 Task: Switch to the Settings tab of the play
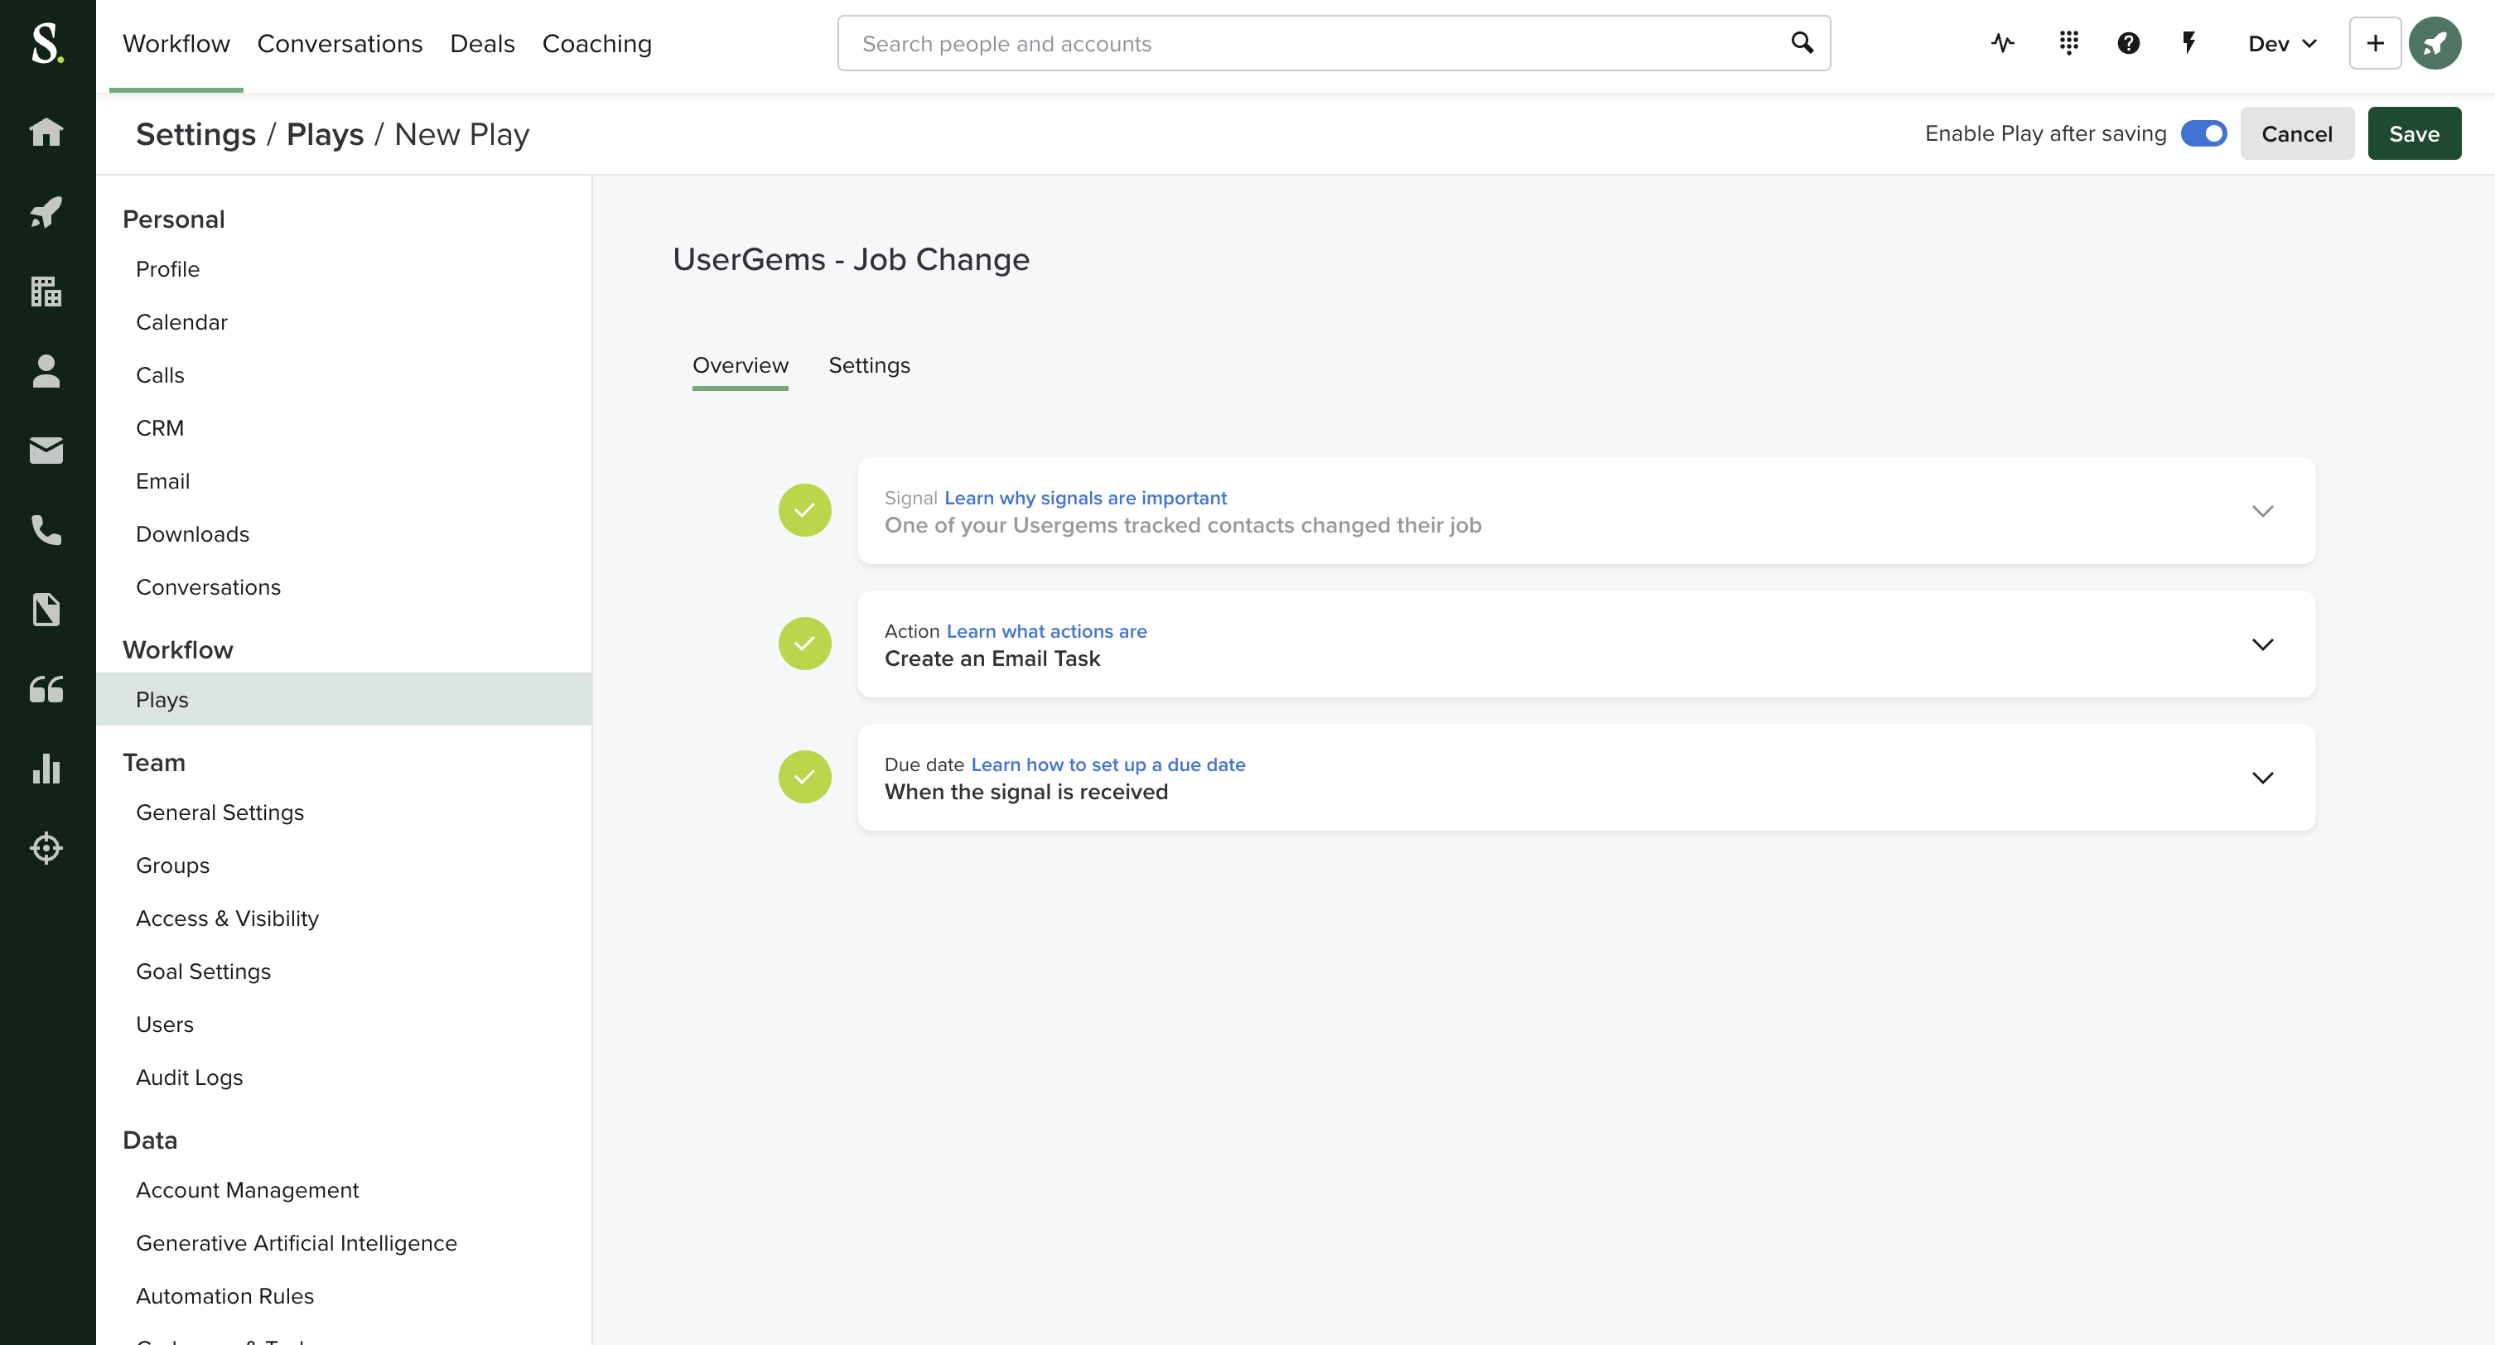tap(869, 365)
